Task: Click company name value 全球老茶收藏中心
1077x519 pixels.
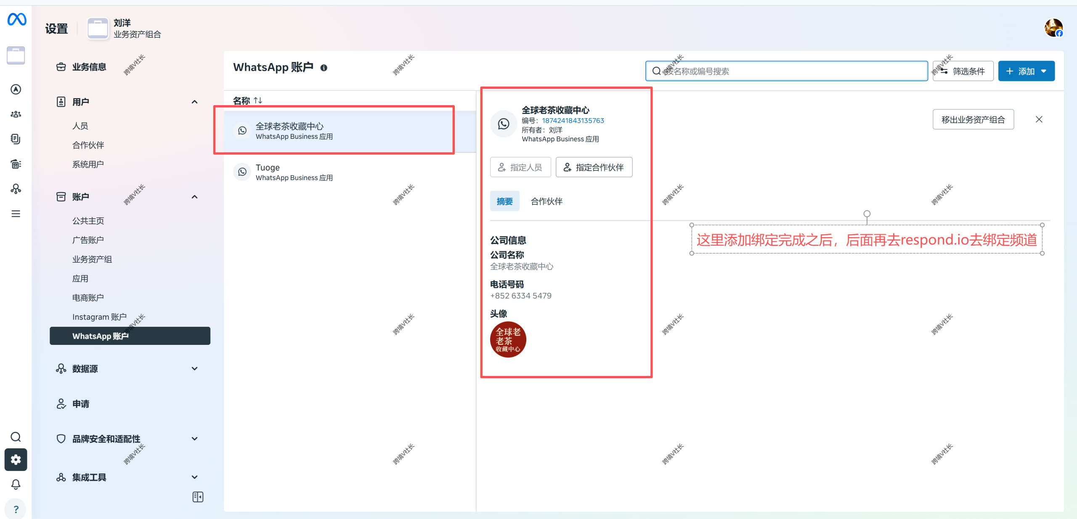Action: [522, 267]
